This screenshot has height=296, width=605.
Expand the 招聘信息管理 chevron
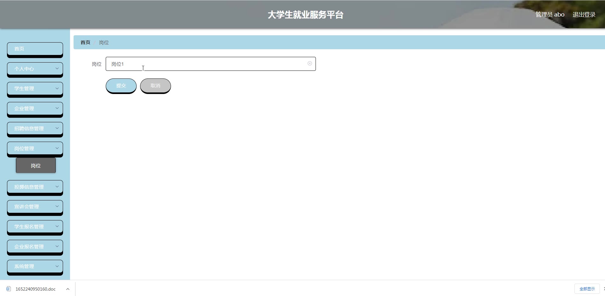(x=57, y=128)
